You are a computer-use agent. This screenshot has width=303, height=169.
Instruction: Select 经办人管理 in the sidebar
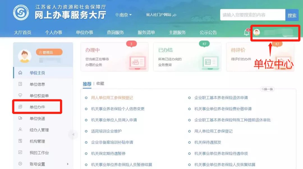coord(43,130)
